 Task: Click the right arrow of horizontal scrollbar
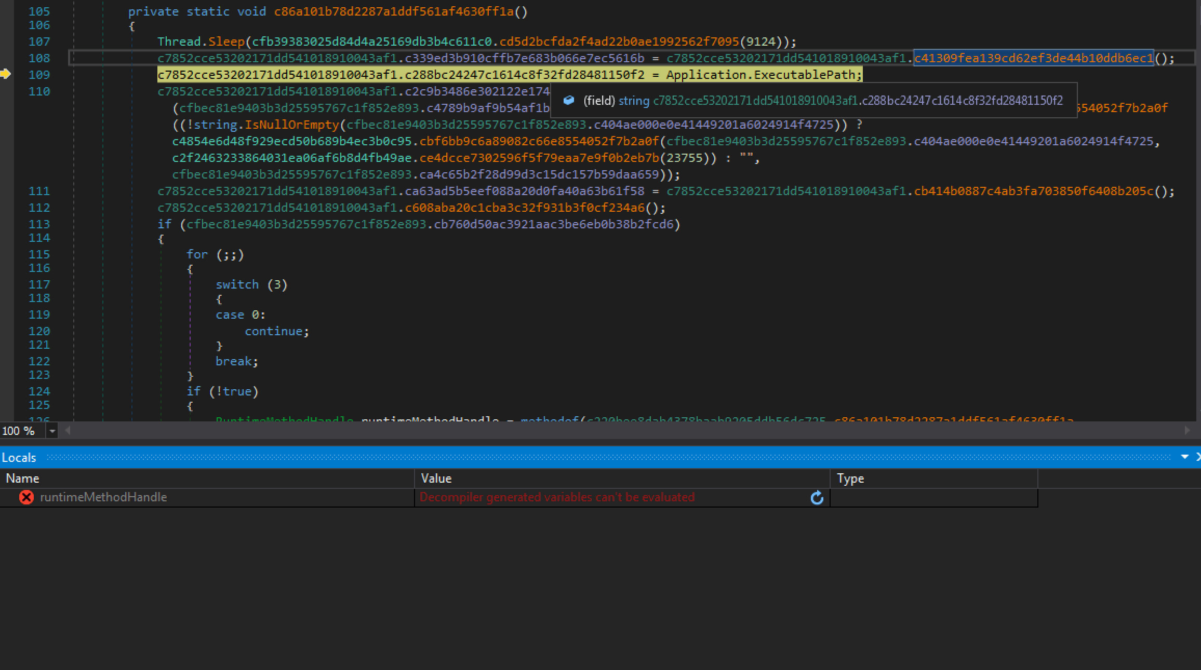pyautogui.click(x=1187, y=430)
